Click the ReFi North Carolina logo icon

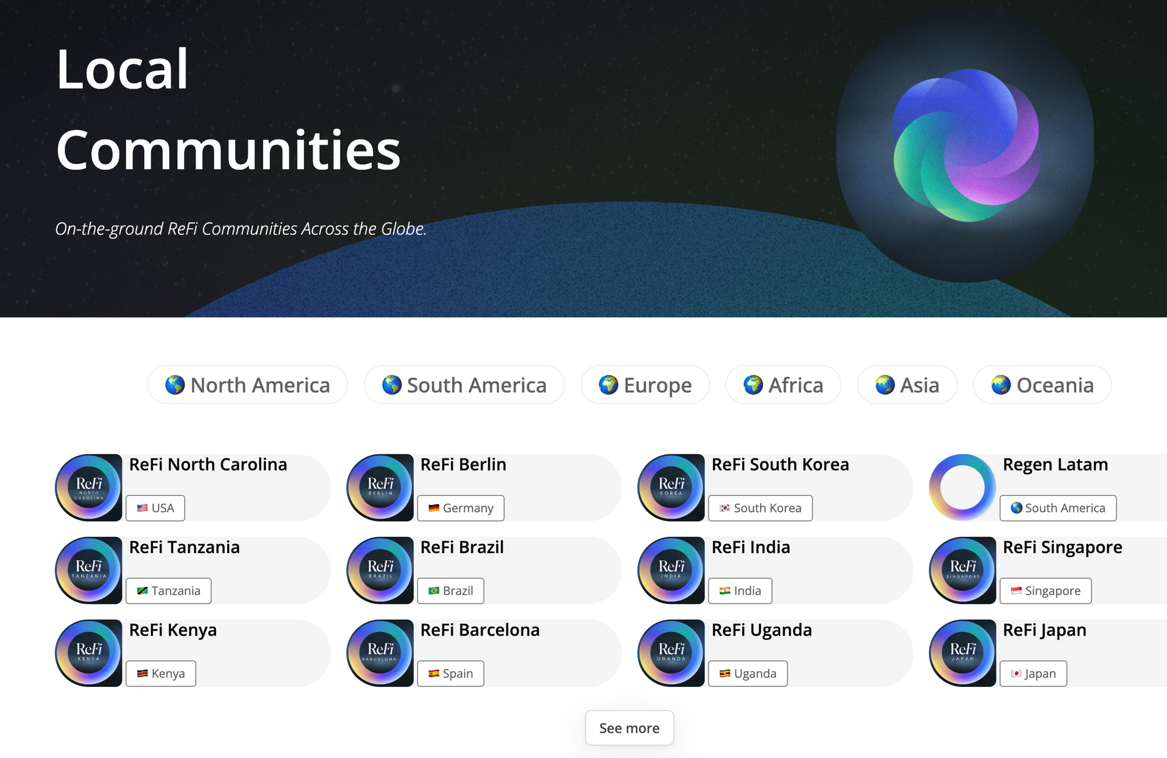point(89,487)
